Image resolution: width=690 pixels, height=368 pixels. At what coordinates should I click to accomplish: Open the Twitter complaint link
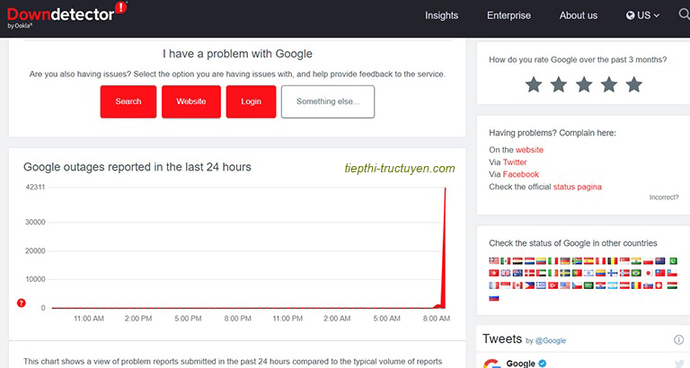click(515, 162)
